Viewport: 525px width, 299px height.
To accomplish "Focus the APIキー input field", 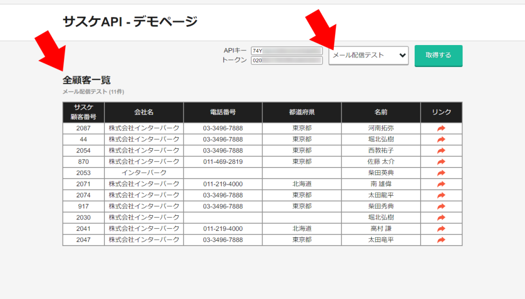I will (287, 51).
